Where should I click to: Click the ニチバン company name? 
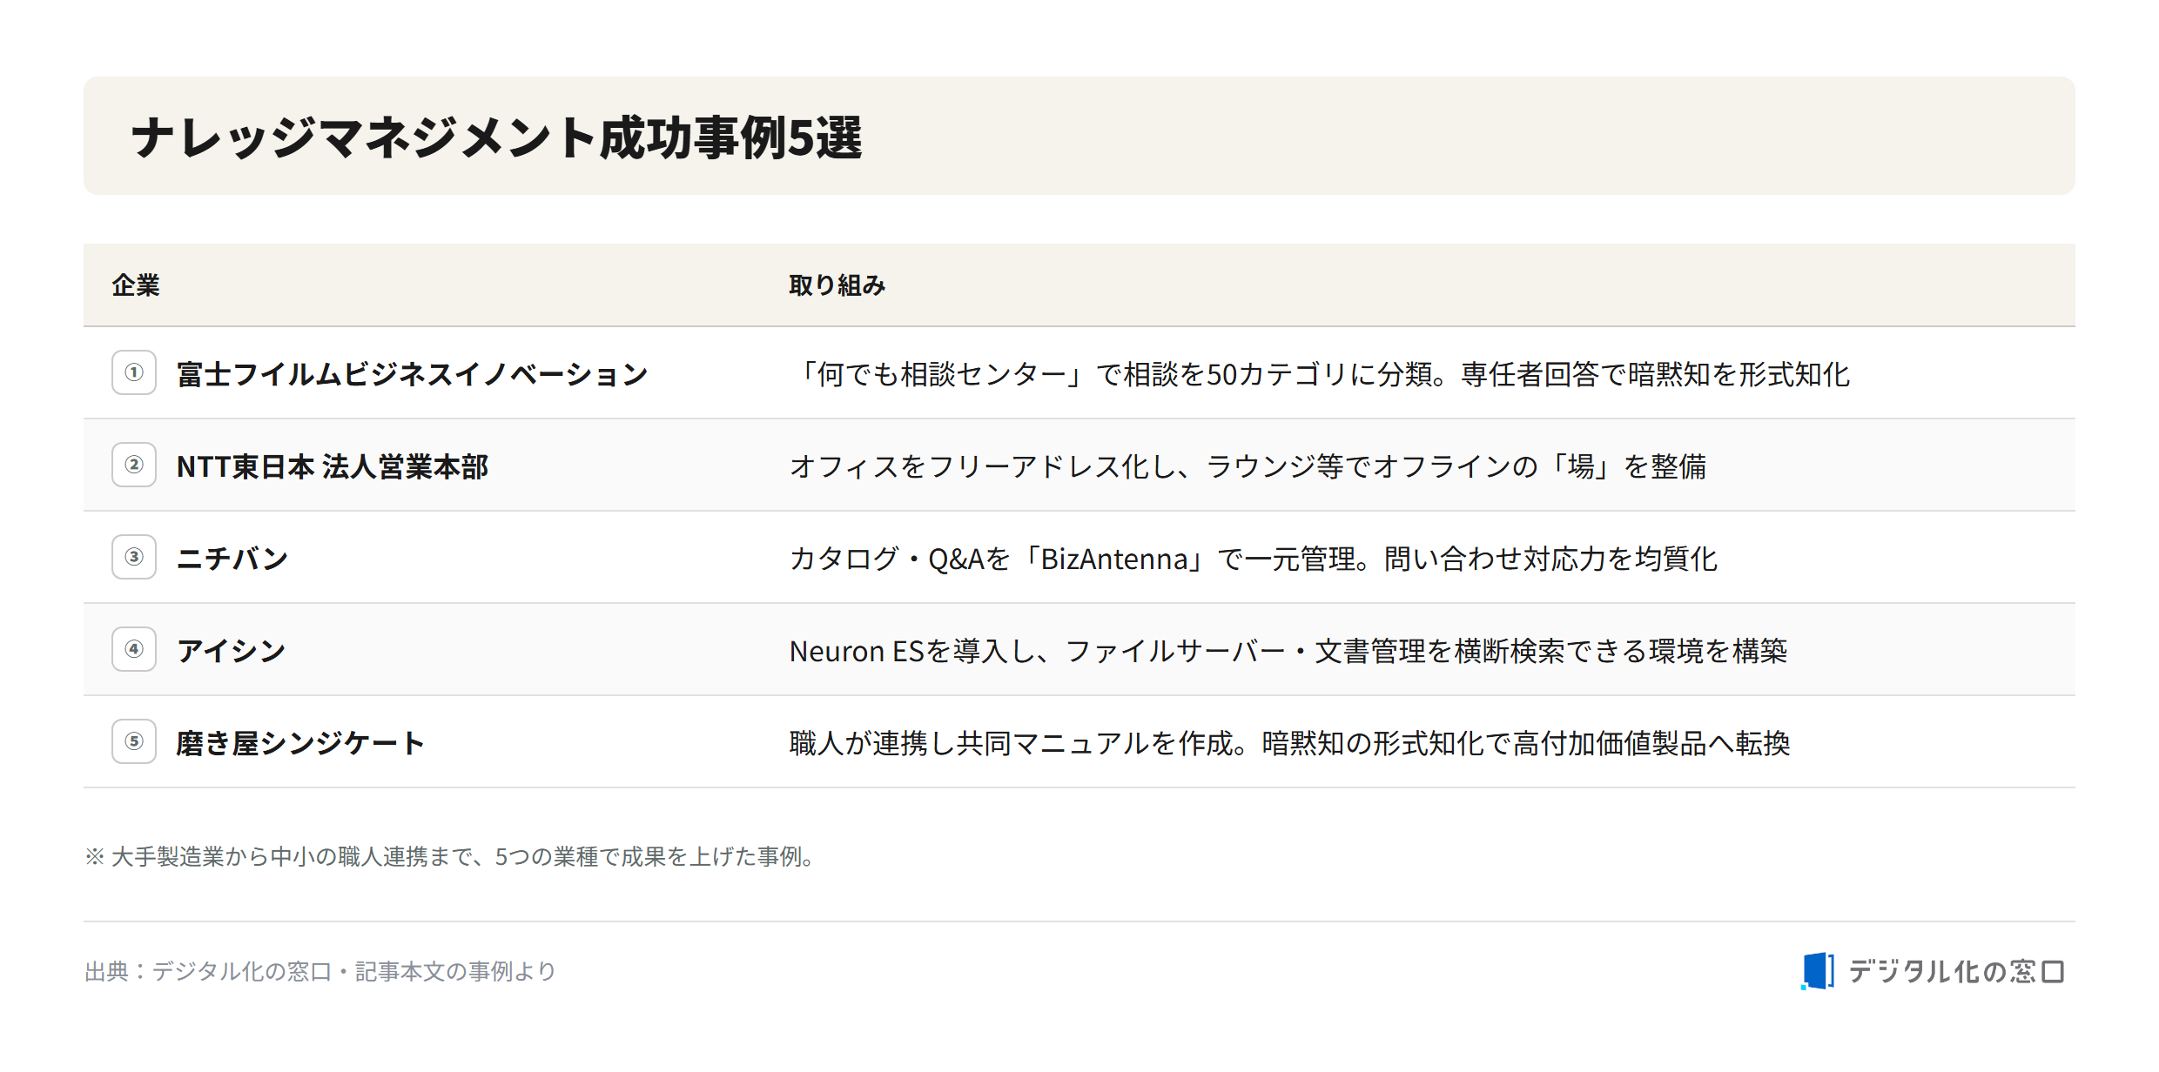click(232, 559)
